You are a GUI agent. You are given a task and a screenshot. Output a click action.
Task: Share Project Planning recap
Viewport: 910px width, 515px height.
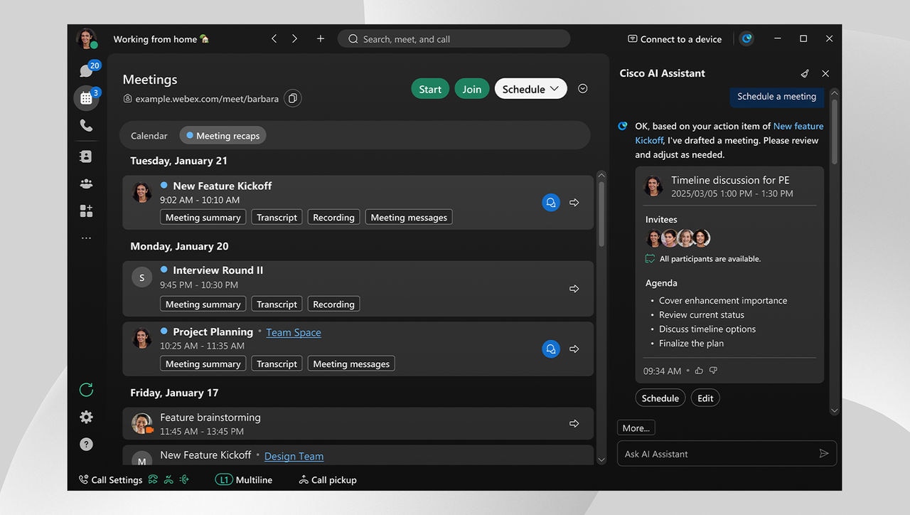[x=574, y=349]
